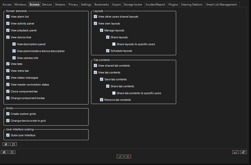Confirm changes with the green checkmark button
Viewport: 251px width, 165px height.
click(x=120, y=156)
